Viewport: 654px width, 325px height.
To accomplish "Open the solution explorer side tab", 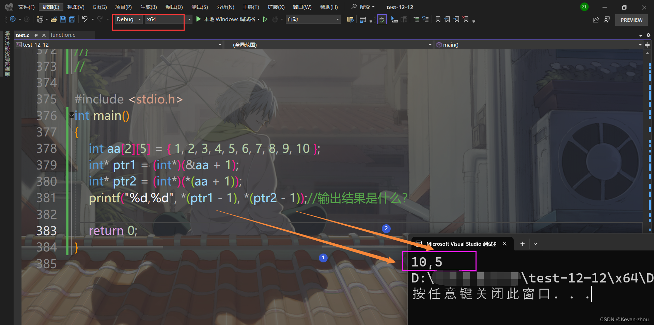I will pos(7,53).
